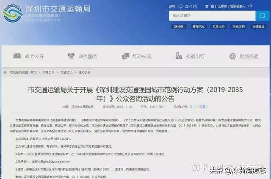
Task: Open the 招标采购 shortcut
Action: point(238,27)
